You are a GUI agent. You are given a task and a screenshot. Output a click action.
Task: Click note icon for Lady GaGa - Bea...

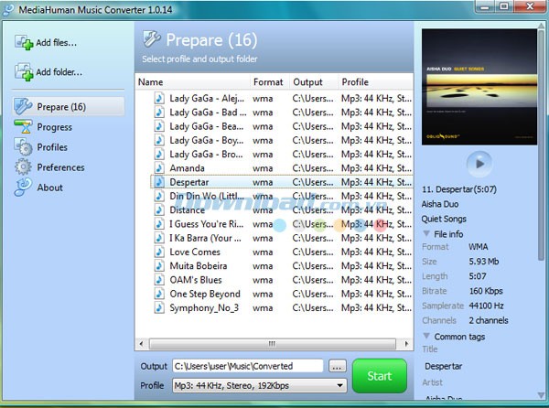(159, 126)
